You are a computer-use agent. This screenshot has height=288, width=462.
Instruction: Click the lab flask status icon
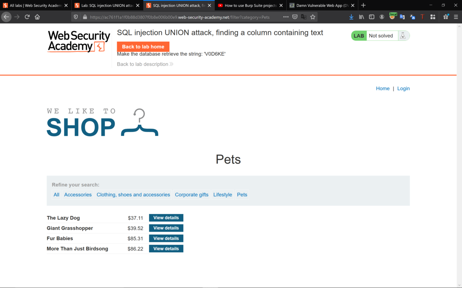click(x=403, y=36)
